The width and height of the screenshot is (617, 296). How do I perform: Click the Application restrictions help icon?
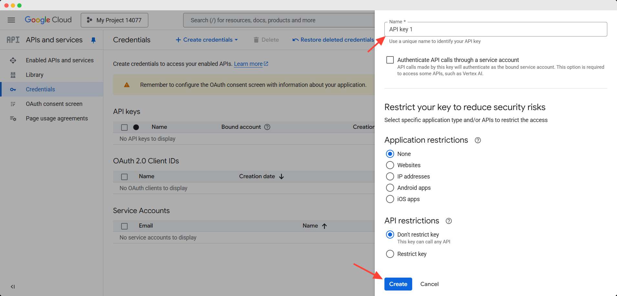pyautogui.click(x=478, y=140)
